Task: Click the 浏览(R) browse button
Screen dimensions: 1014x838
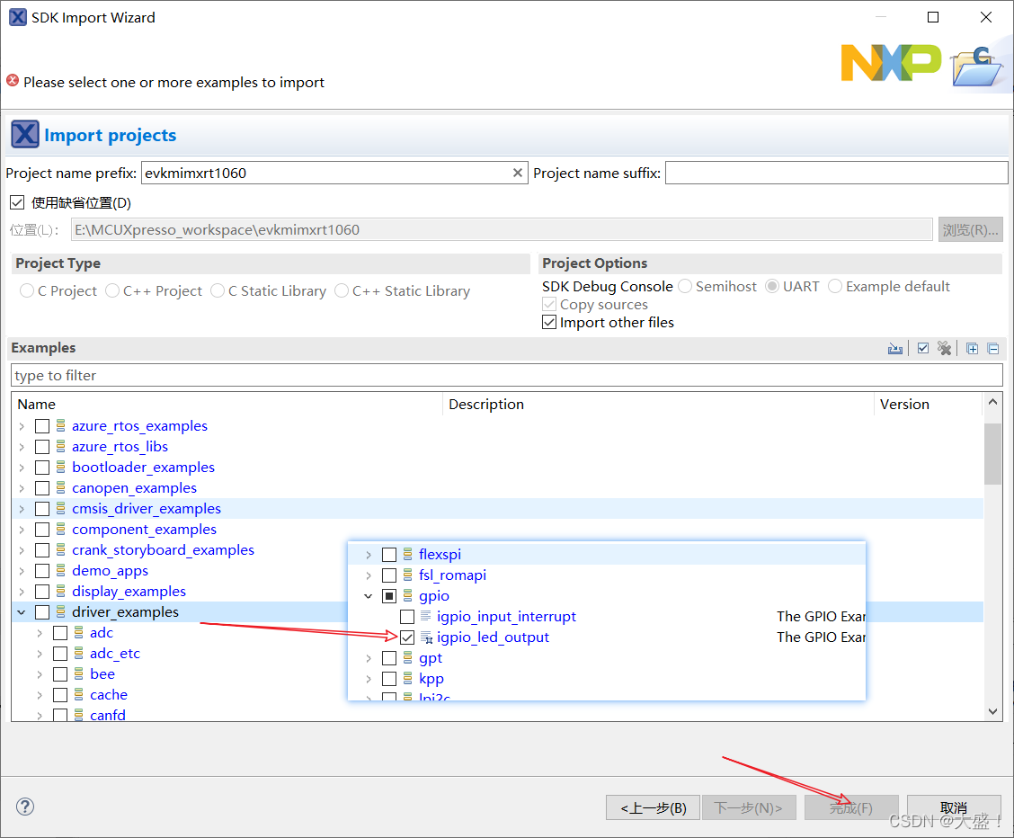Action: pos(970,229)
